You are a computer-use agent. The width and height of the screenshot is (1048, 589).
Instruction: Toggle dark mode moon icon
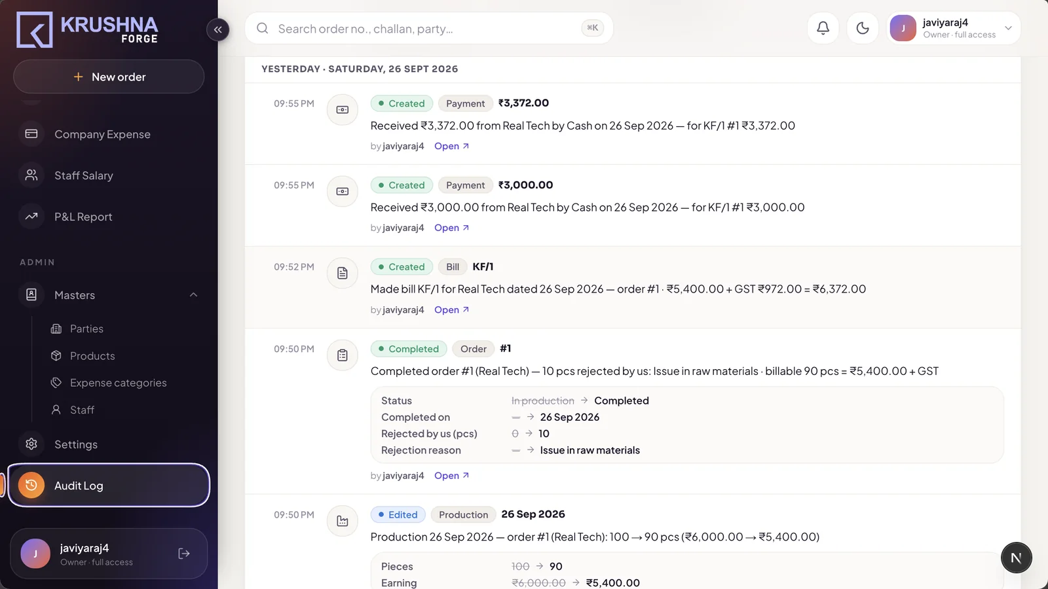(x=863, y=28)
